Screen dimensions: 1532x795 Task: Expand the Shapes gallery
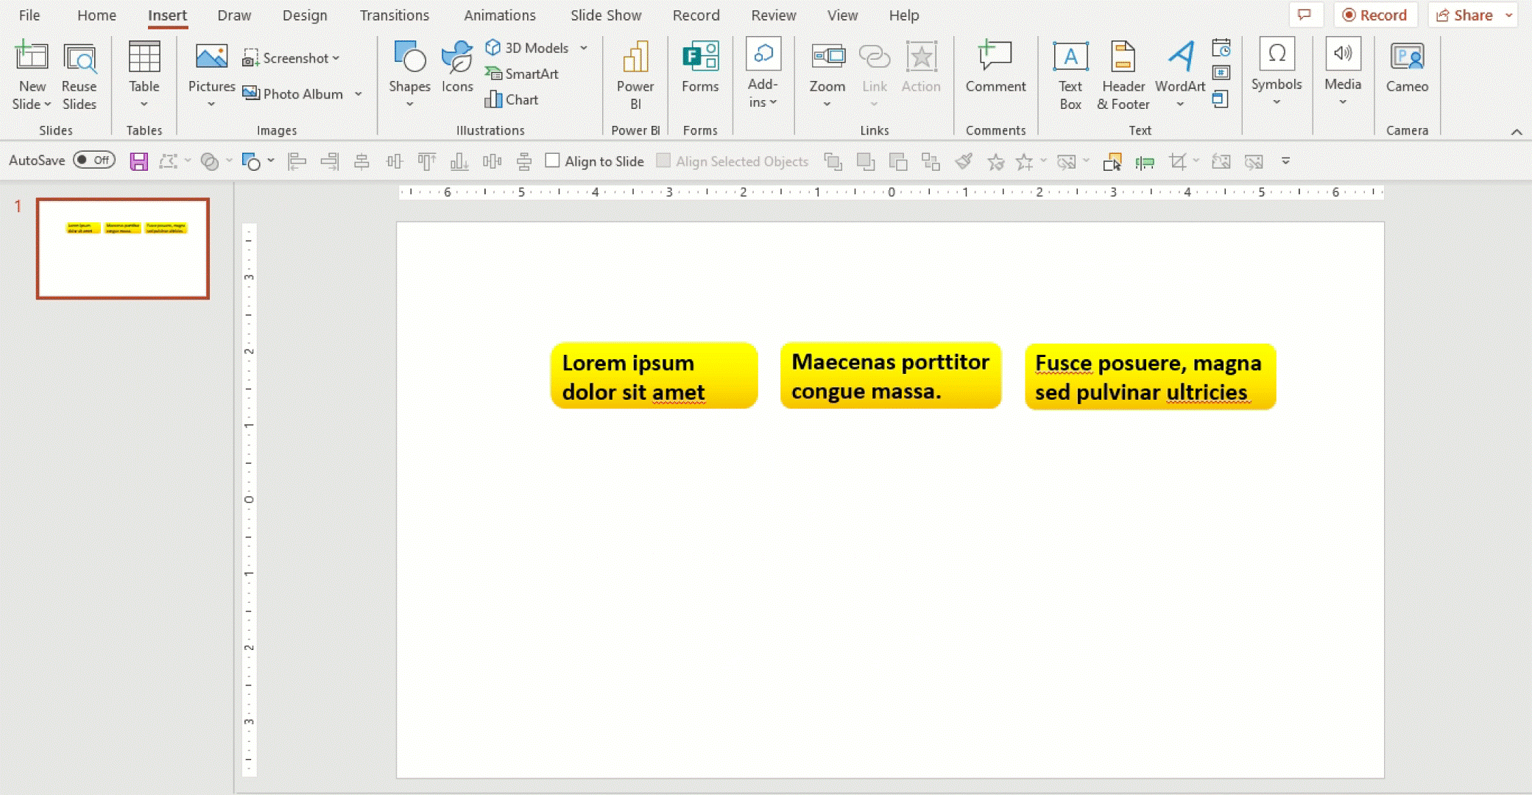(x=409, y=105)
